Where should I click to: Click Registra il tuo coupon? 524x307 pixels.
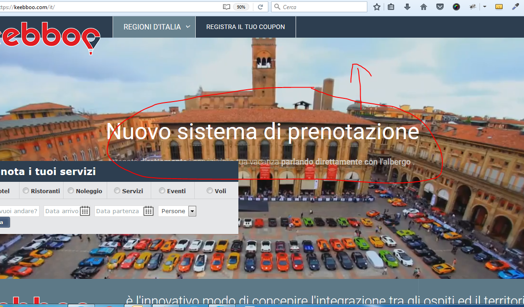point(246,27)
